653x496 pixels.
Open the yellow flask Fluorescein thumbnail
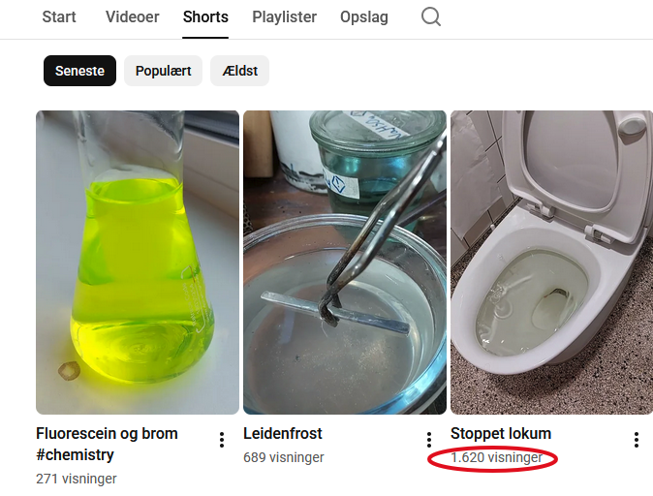[x=138, y=262]
